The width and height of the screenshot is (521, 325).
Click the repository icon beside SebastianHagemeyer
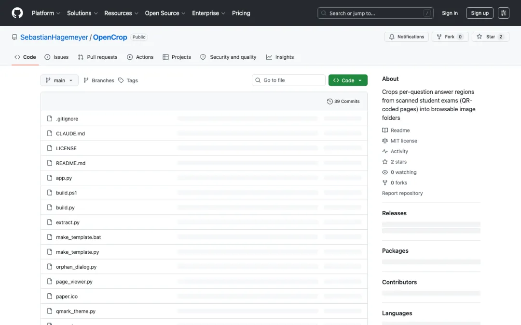coord(14,37)
